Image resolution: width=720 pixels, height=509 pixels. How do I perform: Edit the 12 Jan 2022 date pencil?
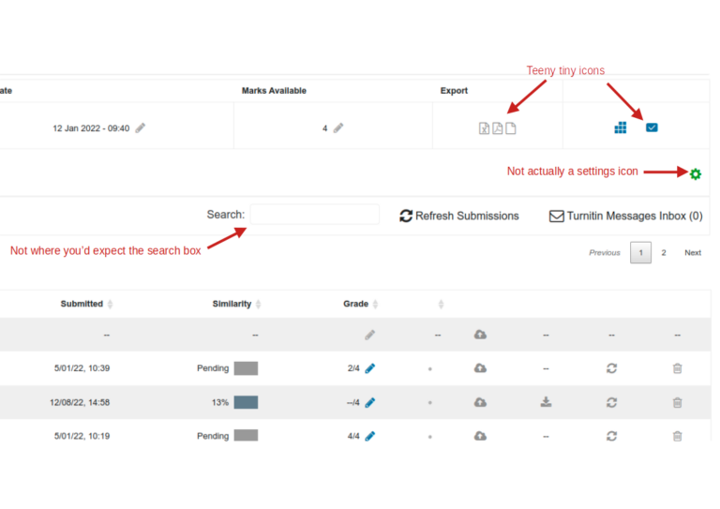point(141,128)
